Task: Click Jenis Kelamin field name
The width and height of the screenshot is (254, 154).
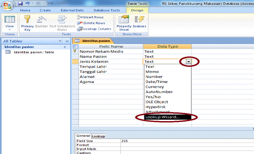Action: click(111, 62)
